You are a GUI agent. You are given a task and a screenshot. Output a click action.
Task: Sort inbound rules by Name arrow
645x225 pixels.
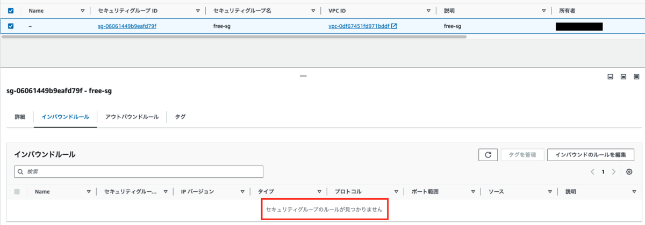click(89, 191)
